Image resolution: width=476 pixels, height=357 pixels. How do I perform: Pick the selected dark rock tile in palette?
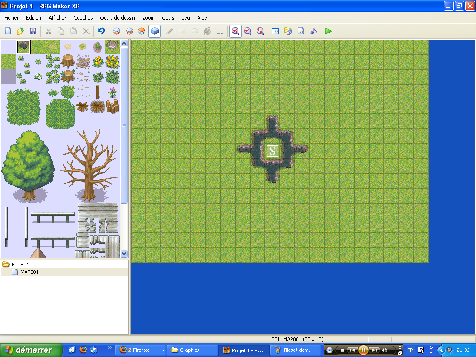pyautogui.click(x=23, y=47)
